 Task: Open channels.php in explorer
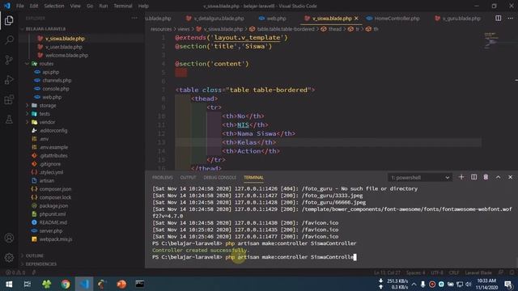tap(57, 81)
